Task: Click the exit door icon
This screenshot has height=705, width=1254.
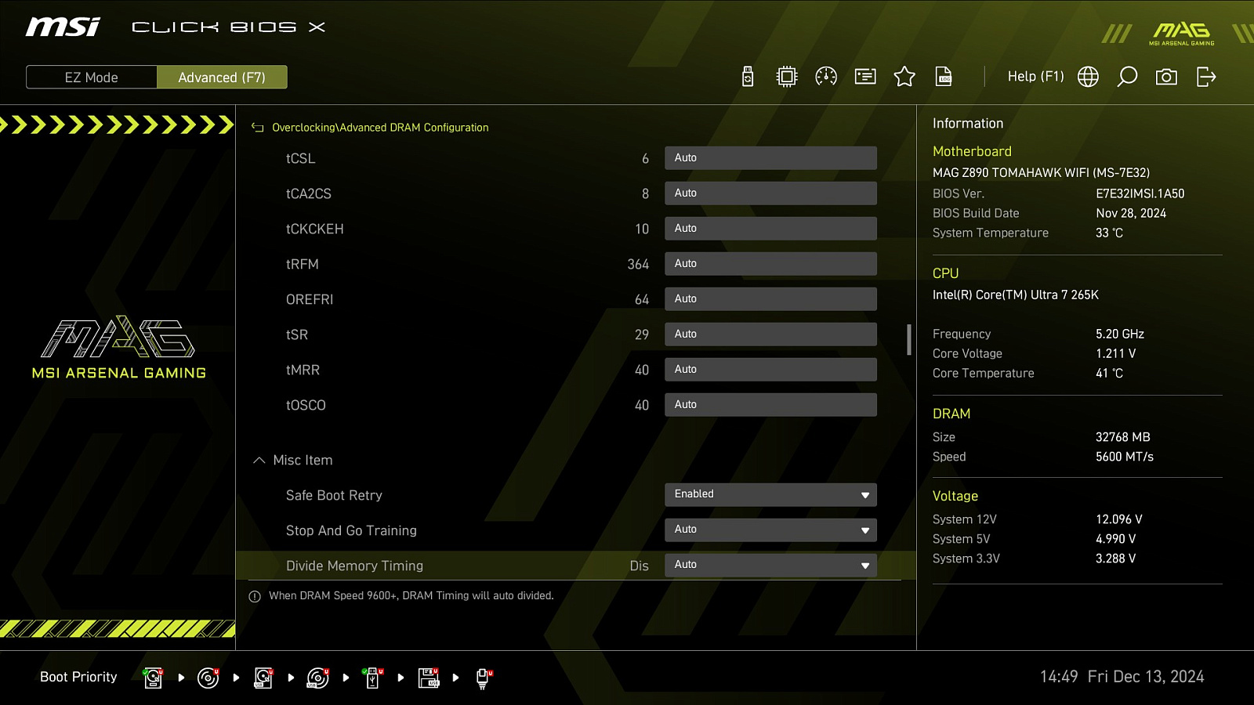Action: 1206,77
